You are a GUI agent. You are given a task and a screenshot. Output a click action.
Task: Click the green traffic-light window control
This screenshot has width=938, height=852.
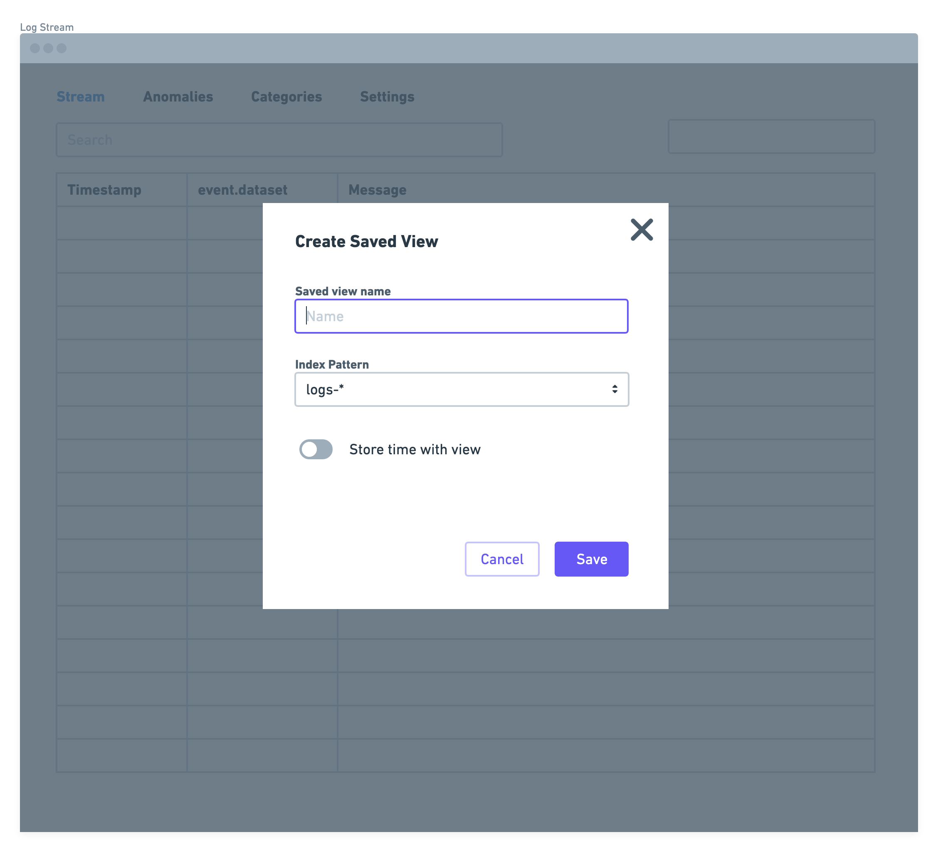62,48
